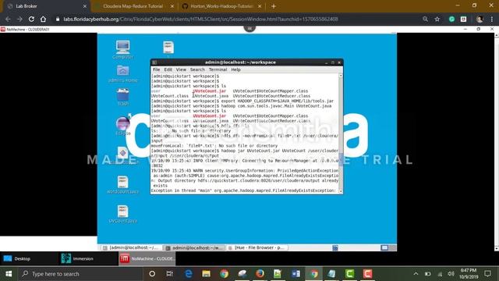Open the Windows Start menu

(9, 274)
